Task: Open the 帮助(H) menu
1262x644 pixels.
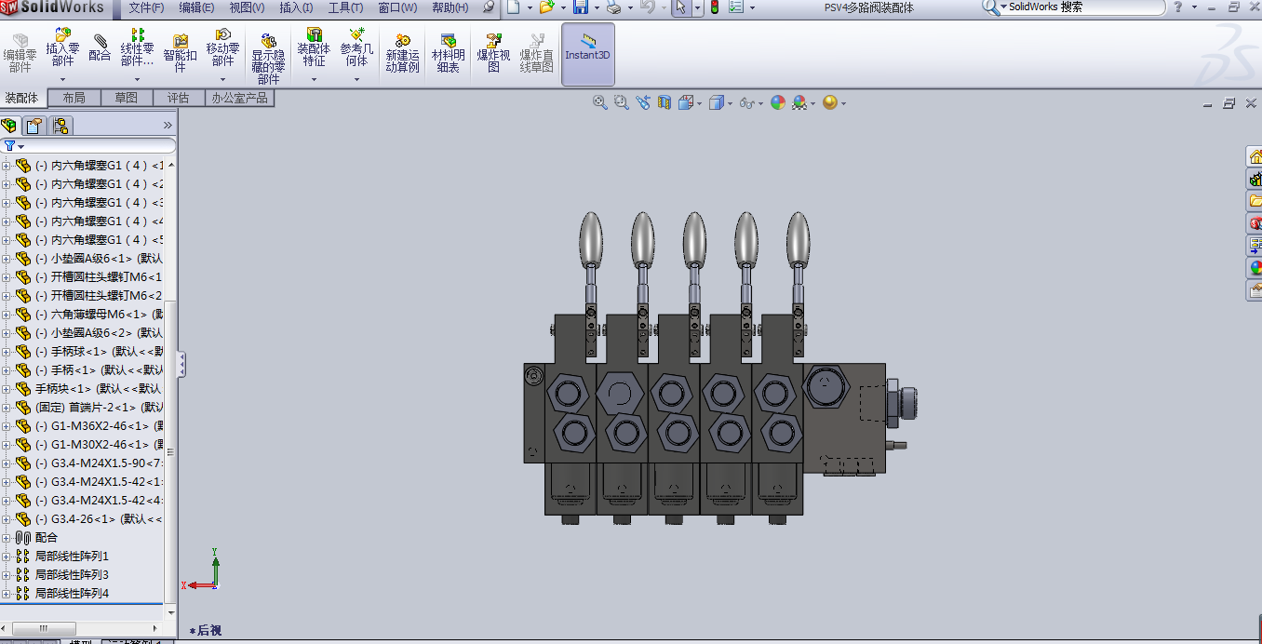Action: click(450, 7)
